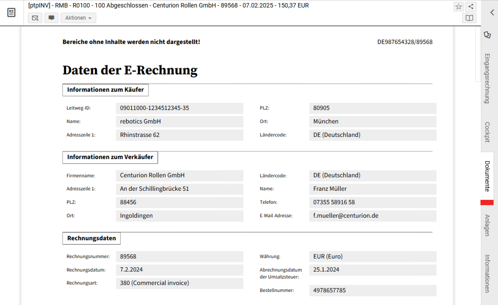Click the Informationen zum Käufer section header
Image resolution: width=498 pixels, height=305 pixels.
[105, 90]
